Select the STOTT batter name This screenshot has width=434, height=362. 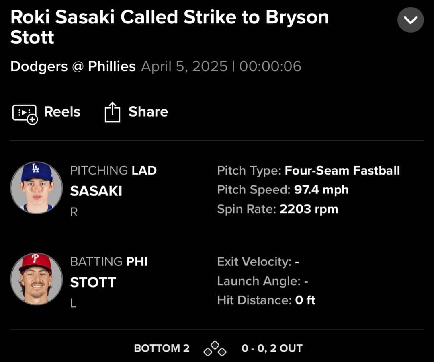pyautogui.click(x=93, y=282)
